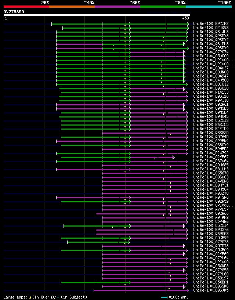Image resolution: width=235 pixels, height=300 pixels.
Task: Select the UniRef100_B9HQ45 label
Action: tap(211, 116)
